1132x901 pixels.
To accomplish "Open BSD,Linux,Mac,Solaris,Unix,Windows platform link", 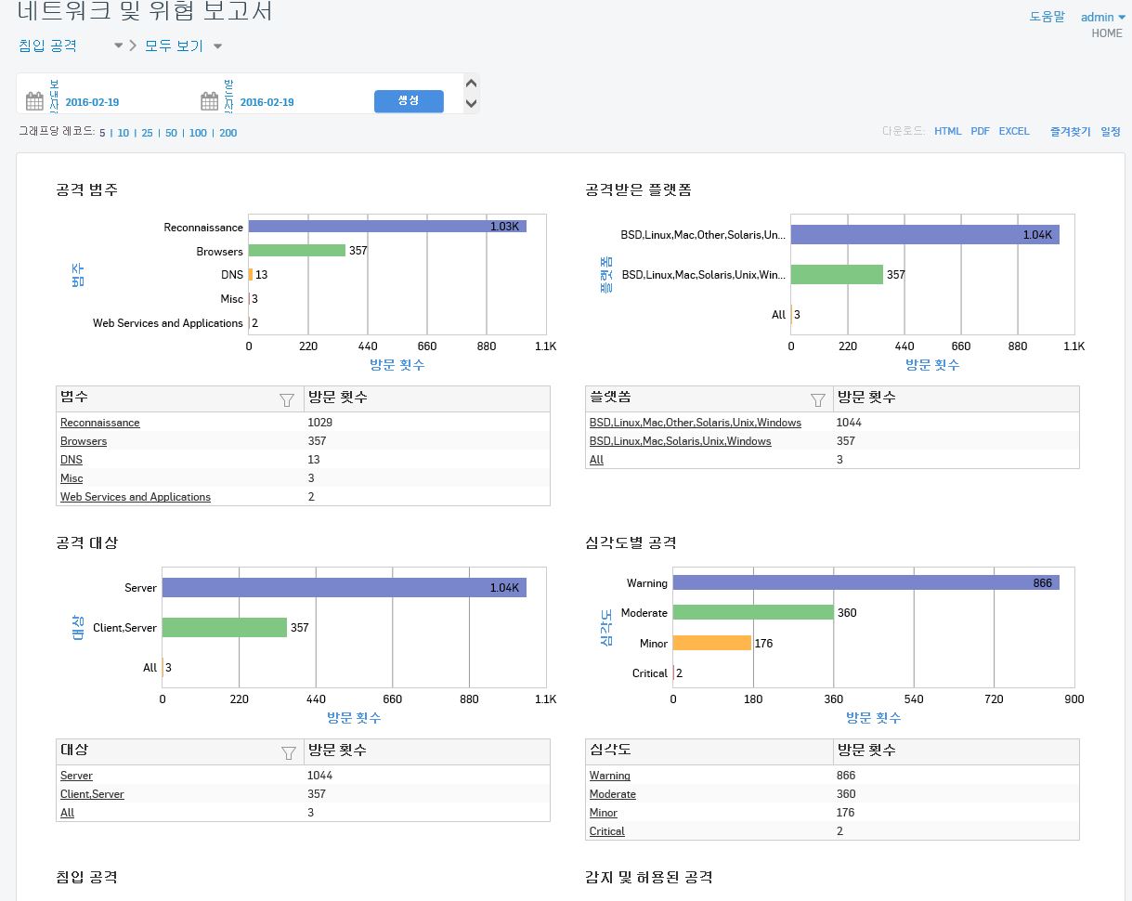I will 681,441.
